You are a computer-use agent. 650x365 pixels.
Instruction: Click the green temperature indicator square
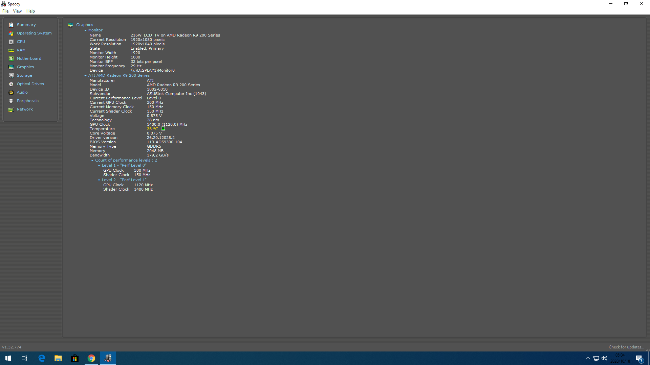(x=163, y=129)
